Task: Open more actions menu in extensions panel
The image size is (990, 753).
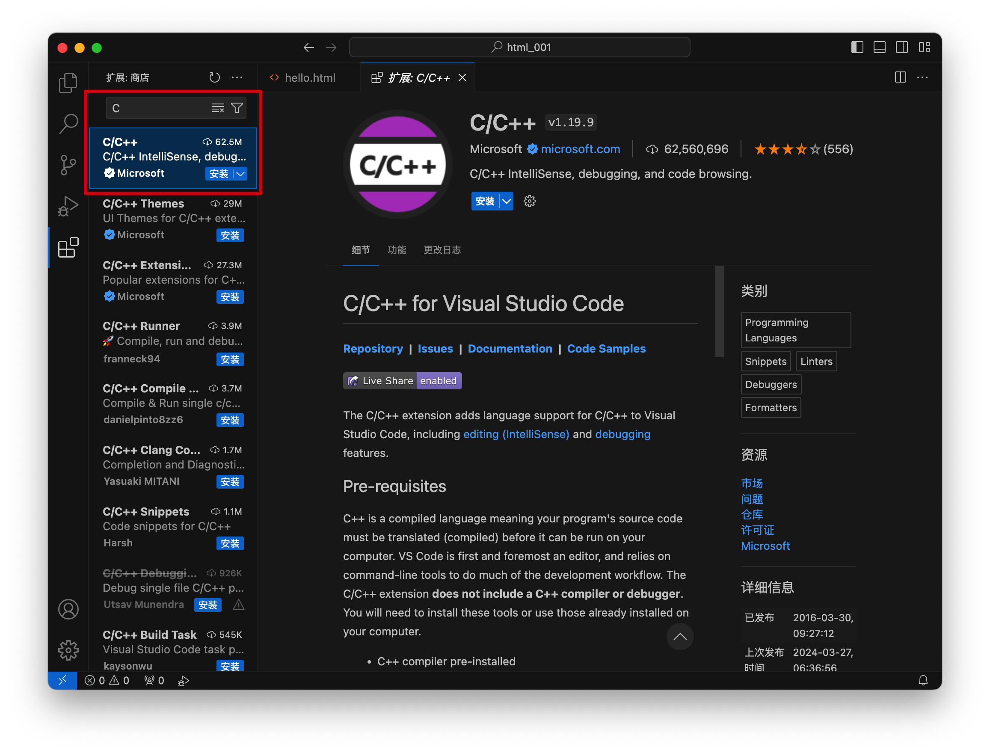Action: coord(237,77)
